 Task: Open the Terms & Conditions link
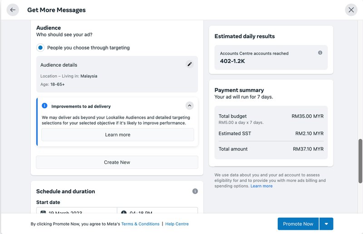click(140, 224)
